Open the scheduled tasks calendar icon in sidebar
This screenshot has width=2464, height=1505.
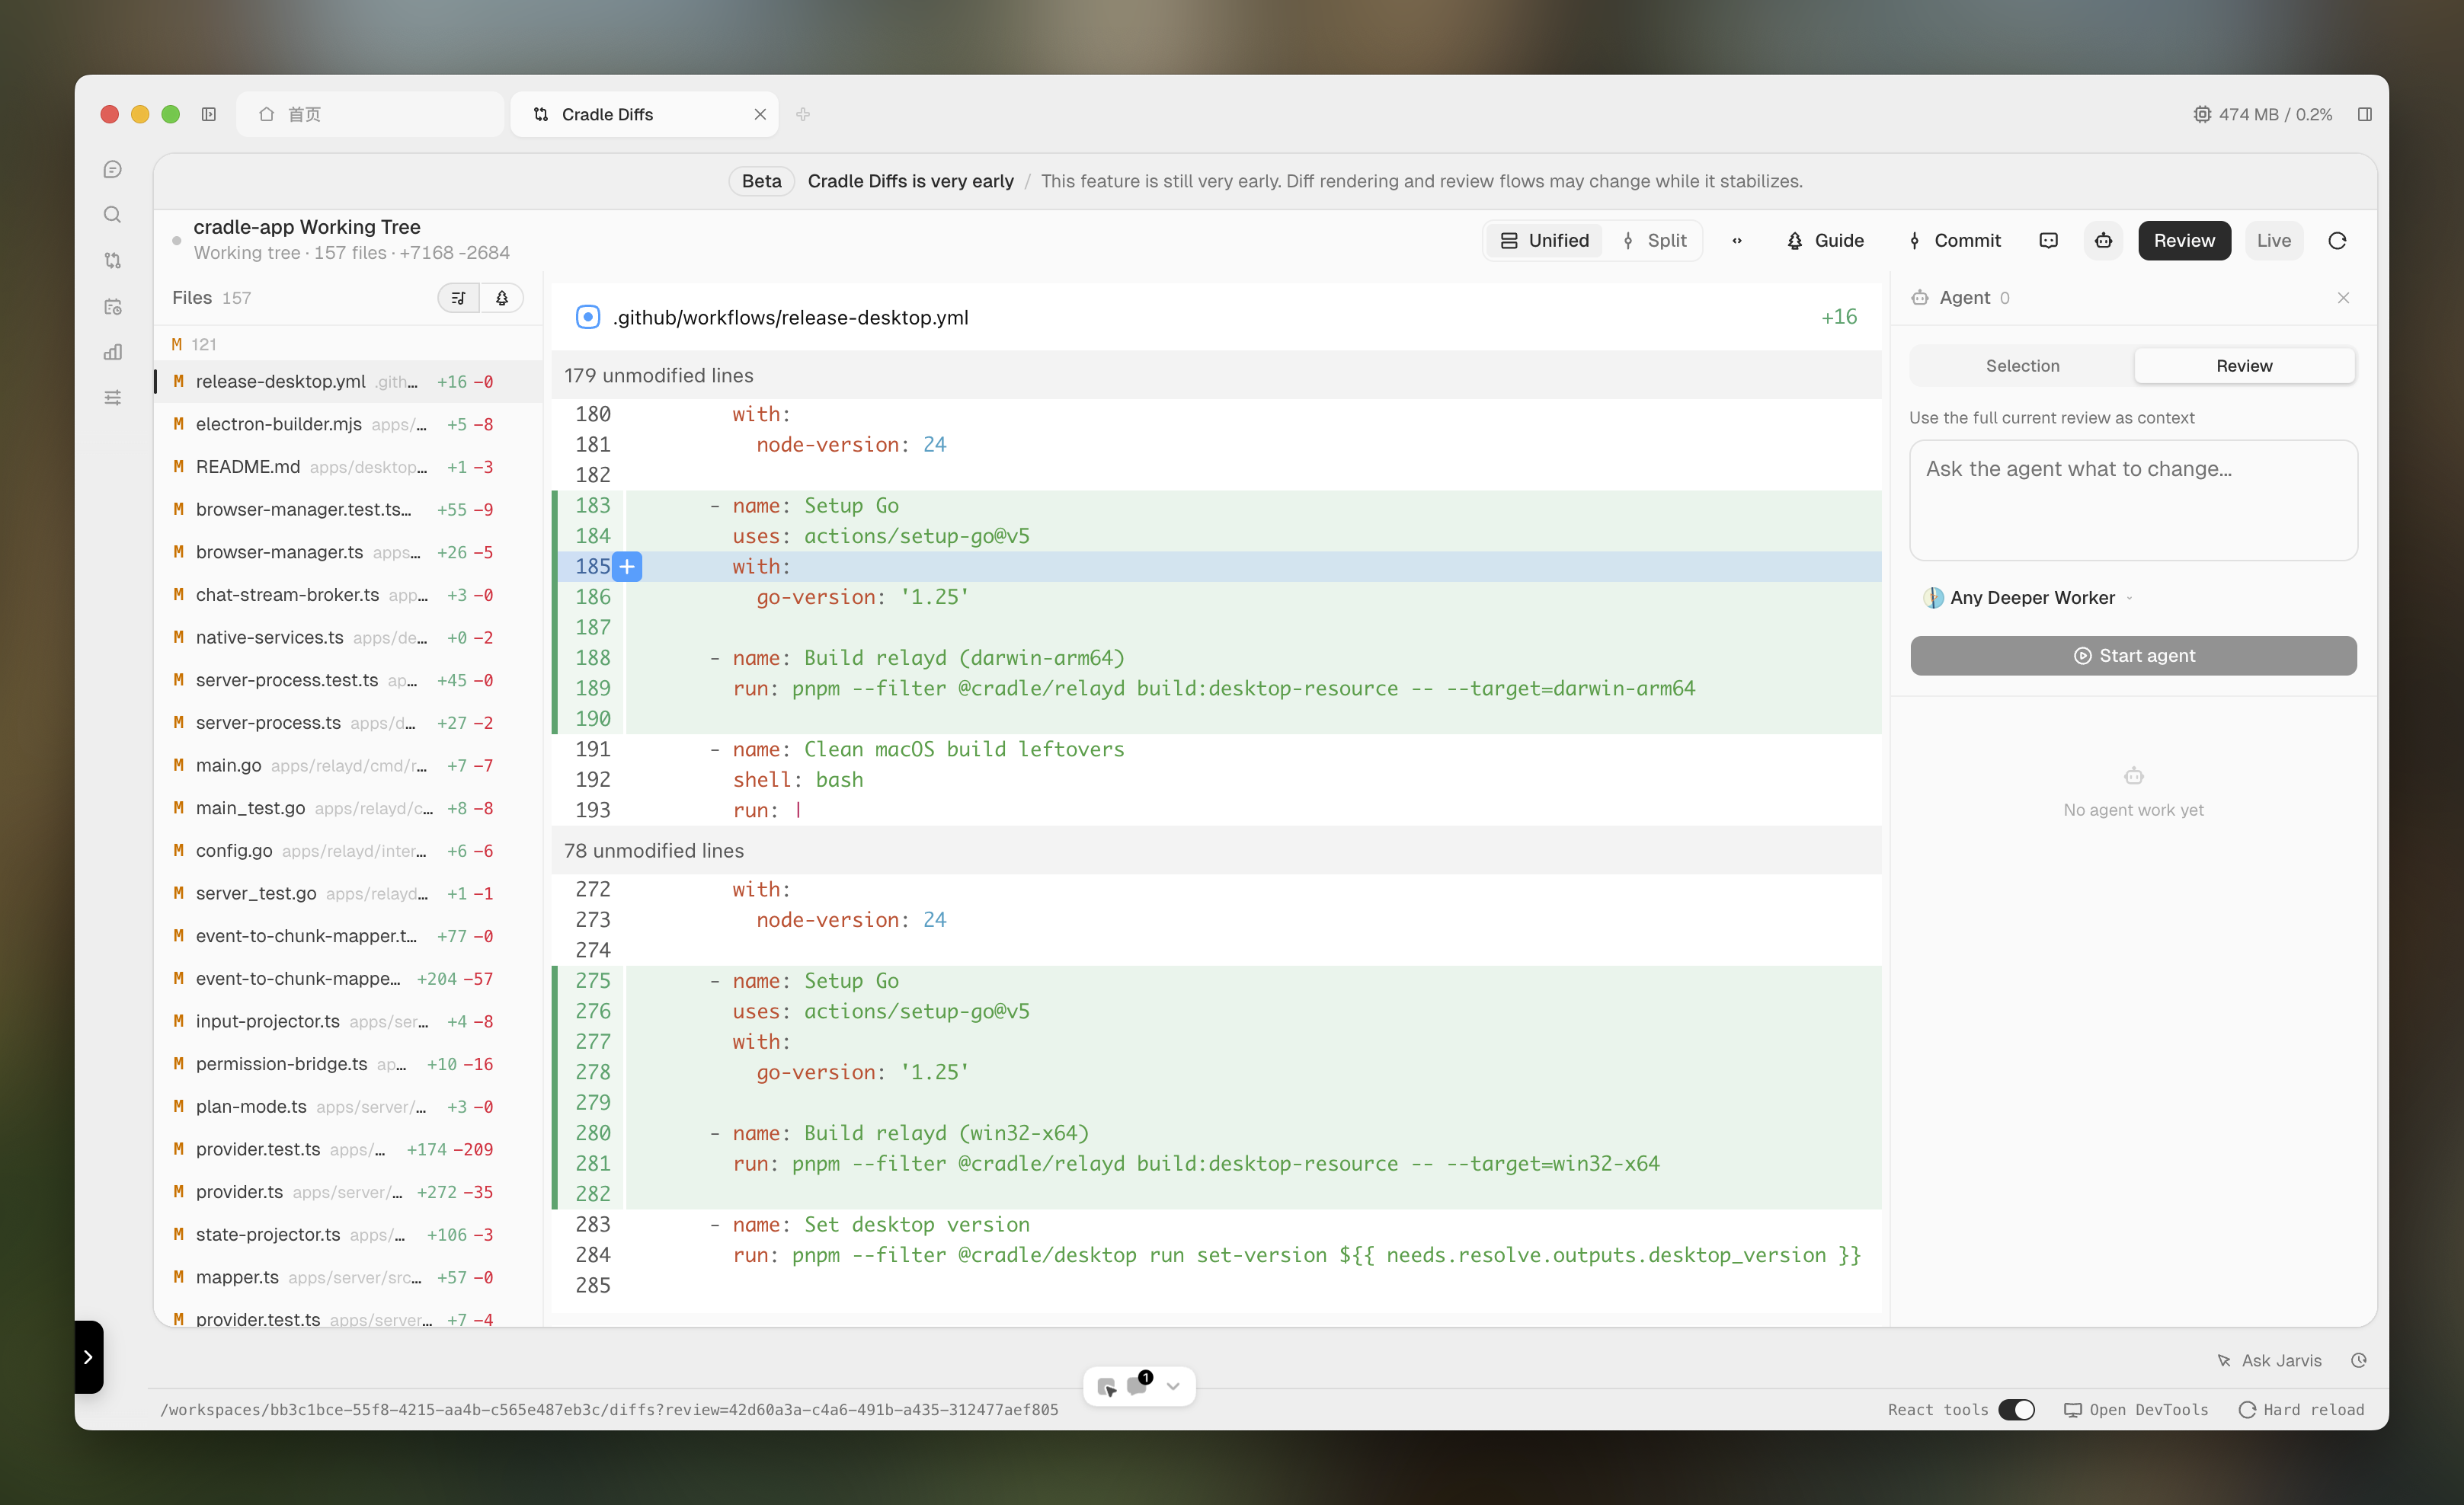point(113,307)
